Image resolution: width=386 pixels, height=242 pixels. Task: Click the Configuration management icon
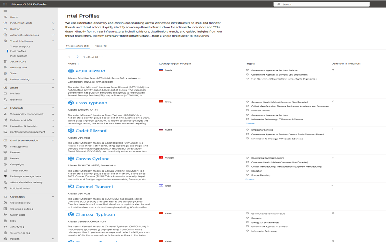click(x=5, y=132)
